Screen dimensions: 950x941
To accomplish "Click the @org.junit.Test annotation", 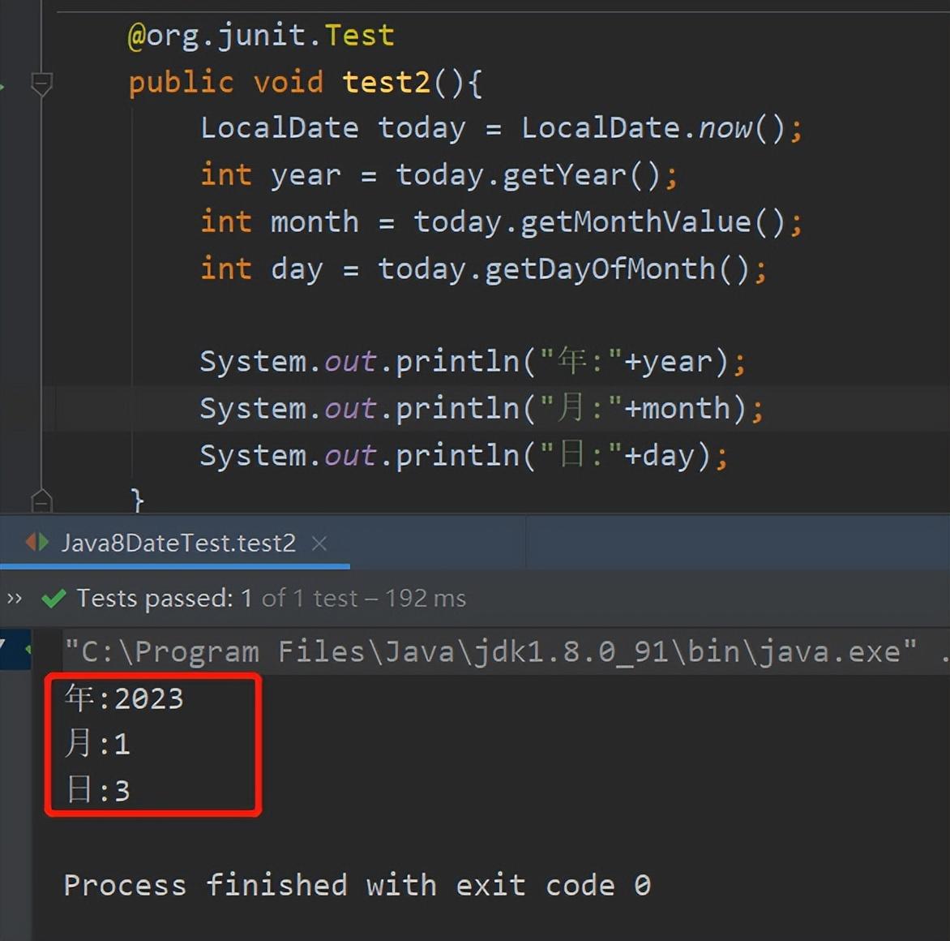I will pyautogui.click(x=261, y=36).
